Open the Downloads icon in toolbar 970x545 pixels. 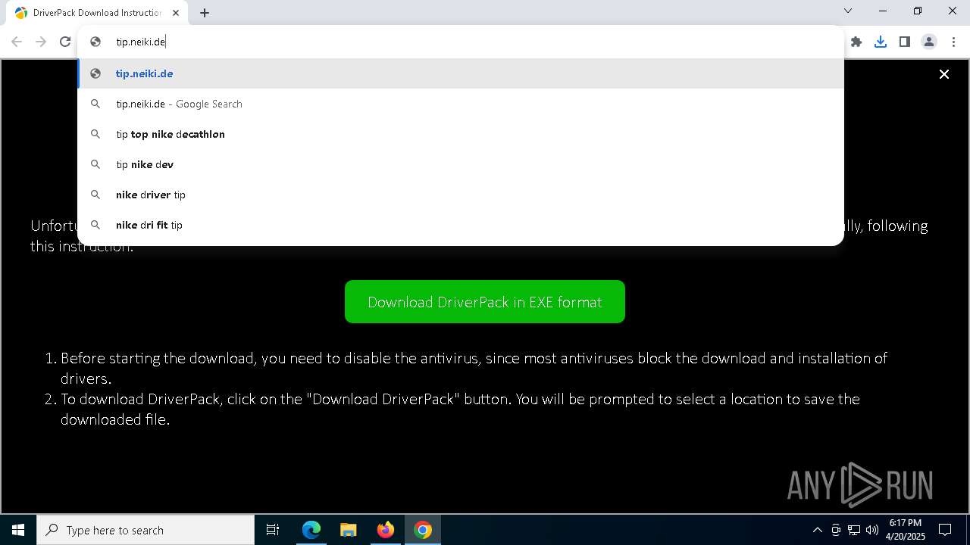pyautogui.click(x=881, y=42)
